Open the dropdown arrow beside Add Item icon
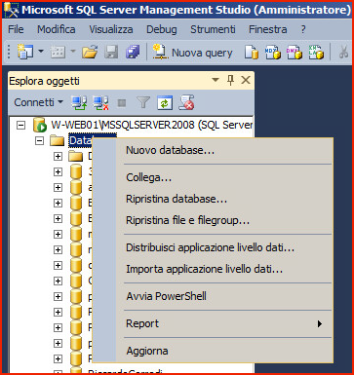This screenshot has width=354, height=375. [73, 52]
